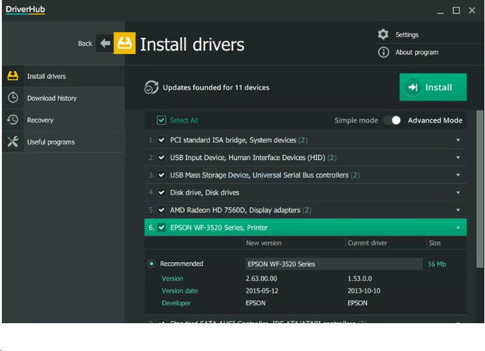
Task: Click the Useful programs tools icon
Action: (x=13, y=142)
